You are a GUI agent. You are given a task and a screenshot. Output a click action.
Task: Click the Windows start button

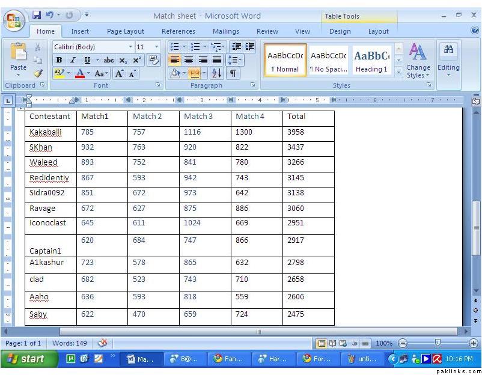(25, 359)
